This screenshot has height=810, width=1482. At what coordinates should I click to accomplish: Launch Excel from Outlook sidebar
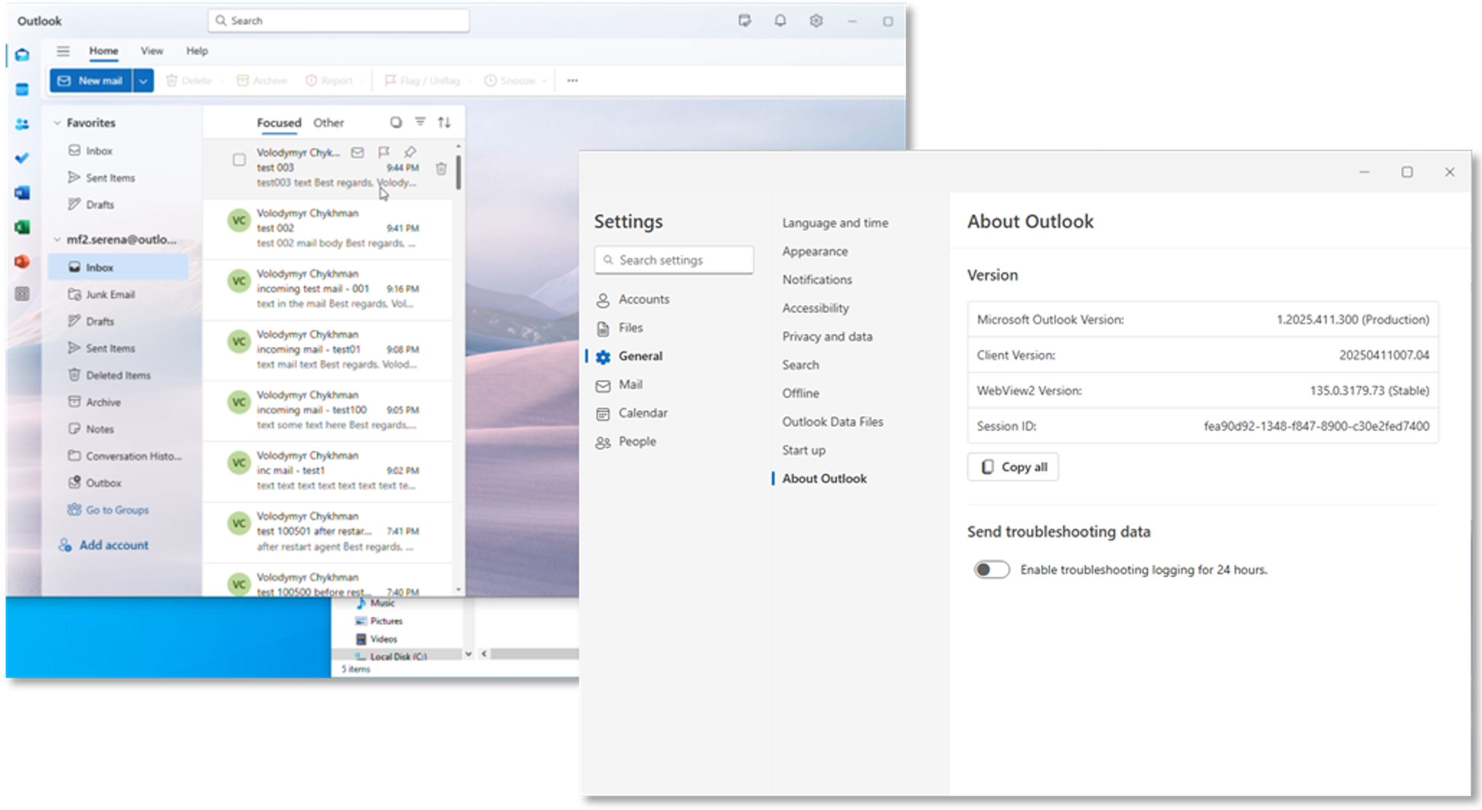tap(23, 227)
